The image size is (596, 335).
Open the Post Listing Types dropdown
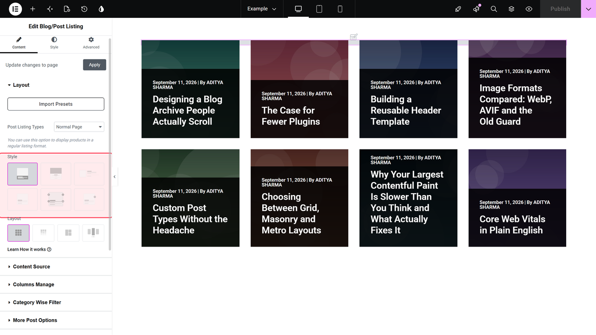79,127
